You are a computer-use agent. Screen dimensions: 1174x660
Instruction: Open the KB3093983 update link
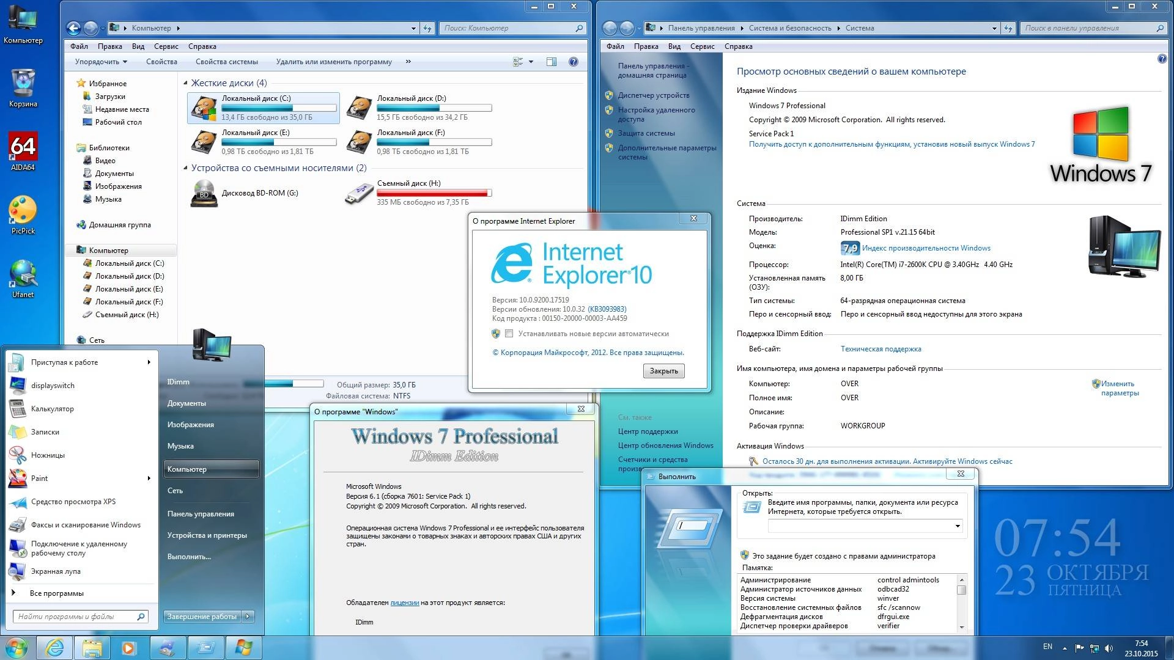coord(607,309)
